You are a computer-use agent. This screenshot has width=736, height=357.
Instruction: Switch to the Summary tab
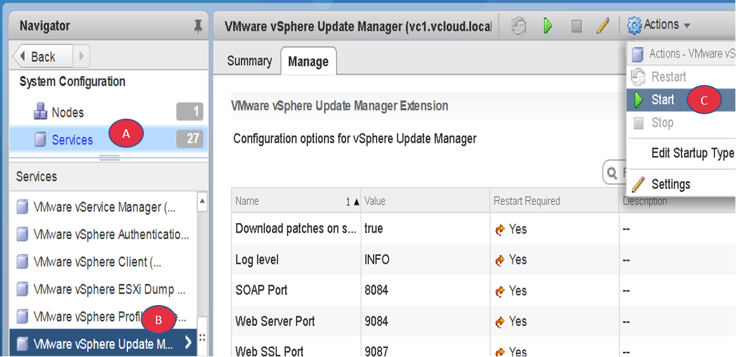(249, 61)
